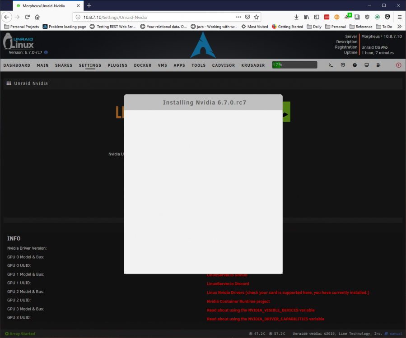Open the Docker menu item
This screenshot has width=406, height=338.
pyautogui.click(x=143, y=65)
